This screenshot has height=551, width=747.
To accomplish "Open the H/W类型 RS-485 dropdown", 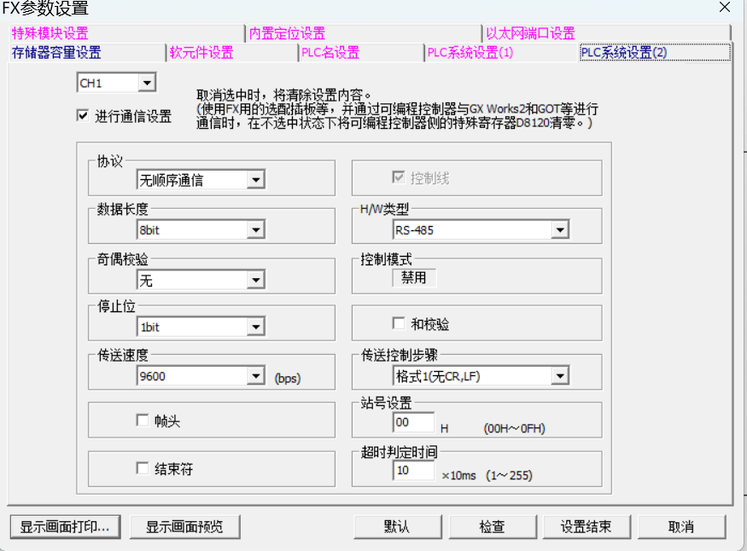I will pyautogui.click(x=559, y=229).
